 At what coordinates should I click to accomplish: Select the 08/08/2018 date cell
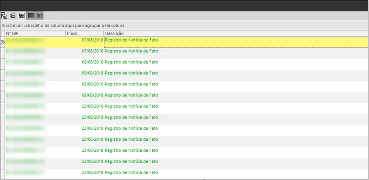tap(92, 62)
